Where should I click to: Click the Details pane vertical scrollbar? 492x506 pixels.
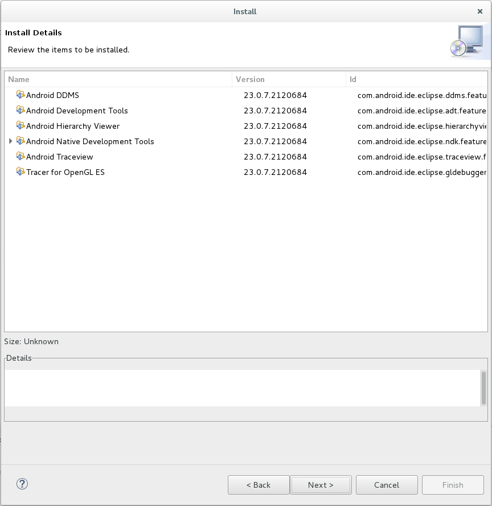point(483,388)
